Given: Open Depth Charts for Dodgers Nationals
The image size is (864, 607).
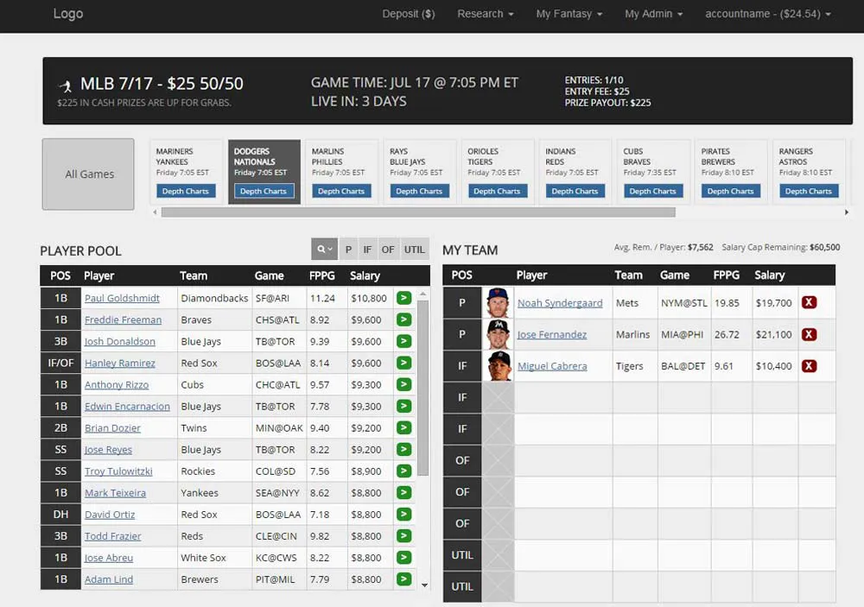Looking at the screenshot, I should (x=264, y=191).
